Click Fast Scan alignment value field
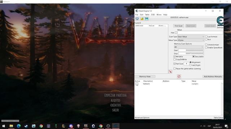Viewport: 231px width, 129px height. (x=186, y=64)
